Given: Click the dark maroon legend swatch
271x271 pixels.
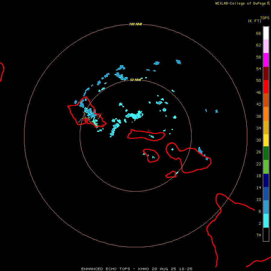Looking at the screenshot, I should point(266,73).
